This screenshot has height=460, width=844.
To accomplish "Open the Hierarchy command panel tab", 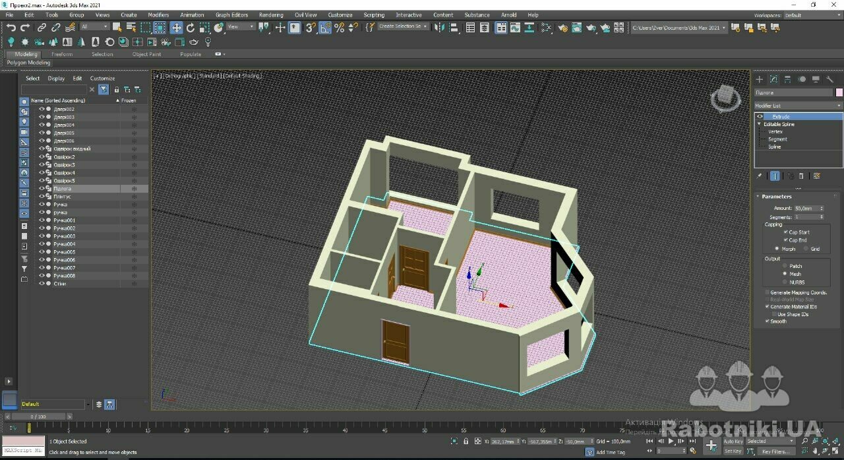I will coord(787,79).
